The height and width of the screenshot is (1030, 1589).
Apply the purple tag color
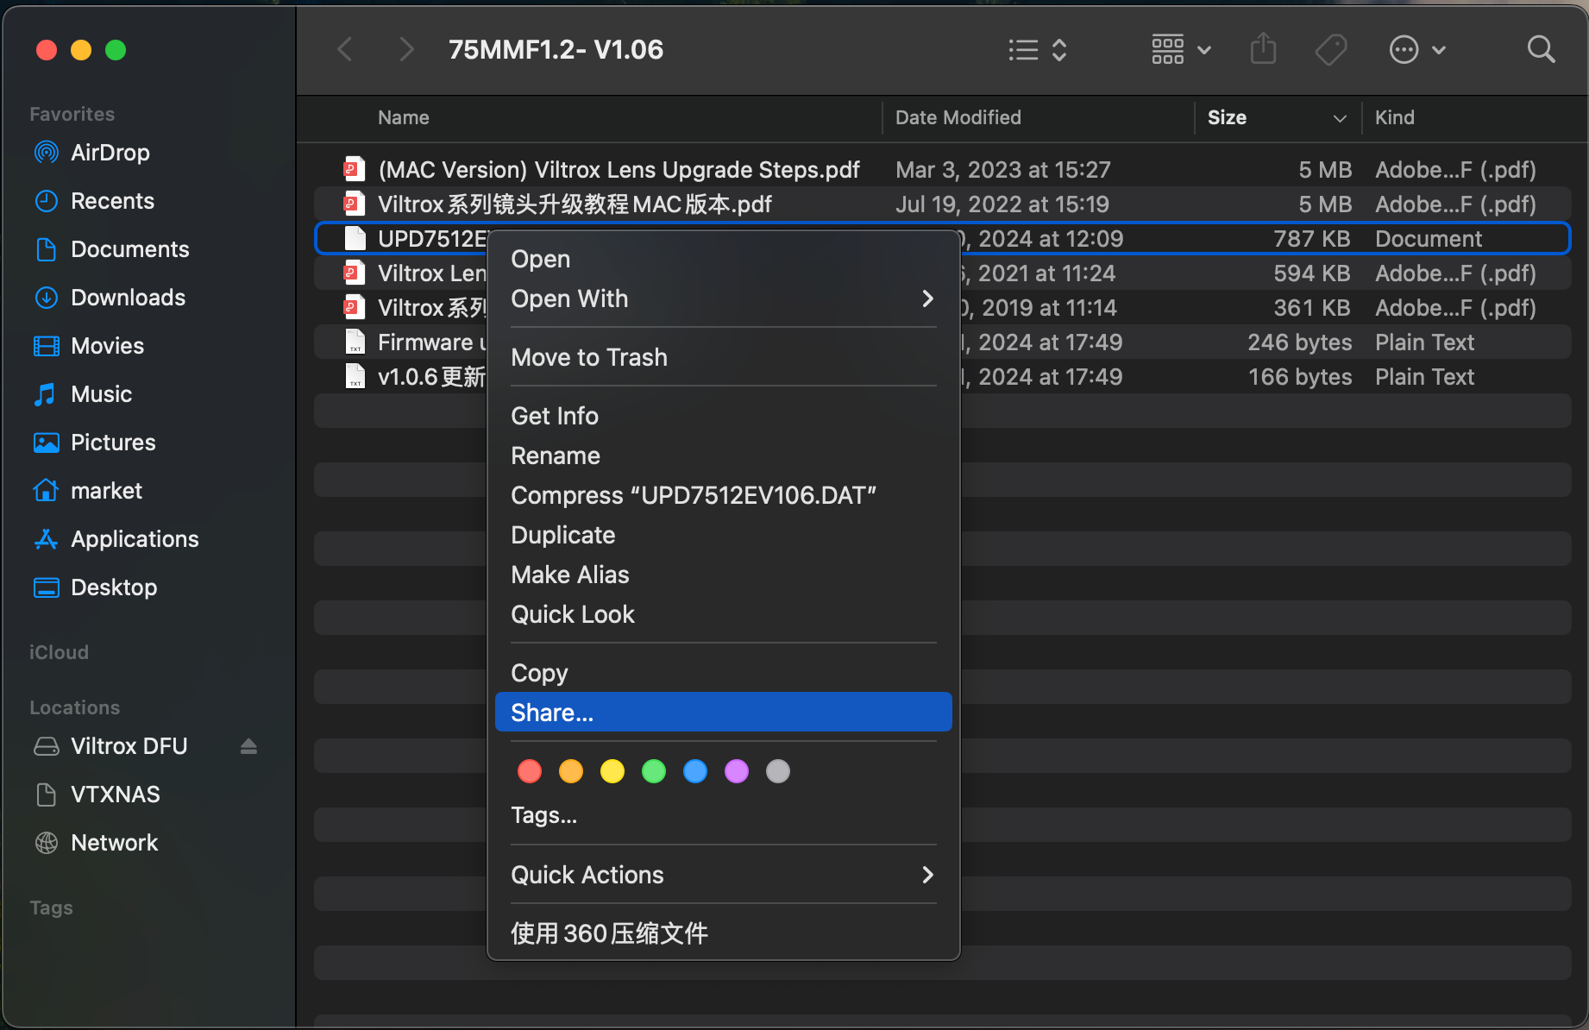(737, 771)
